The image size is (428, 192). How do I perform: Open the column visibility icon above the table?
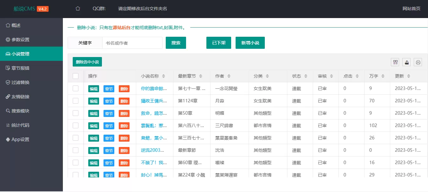tap(395, 62)
